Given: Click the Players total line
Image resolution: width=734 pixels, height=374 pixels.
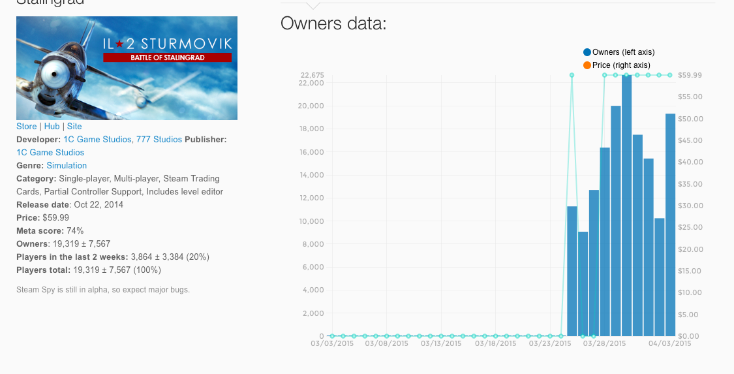Looking at the screenshot, I should (89, 271).
